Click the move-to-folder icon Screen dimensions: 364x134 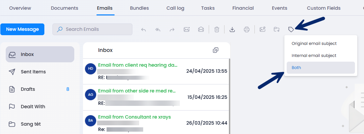[x=277, y=29]
